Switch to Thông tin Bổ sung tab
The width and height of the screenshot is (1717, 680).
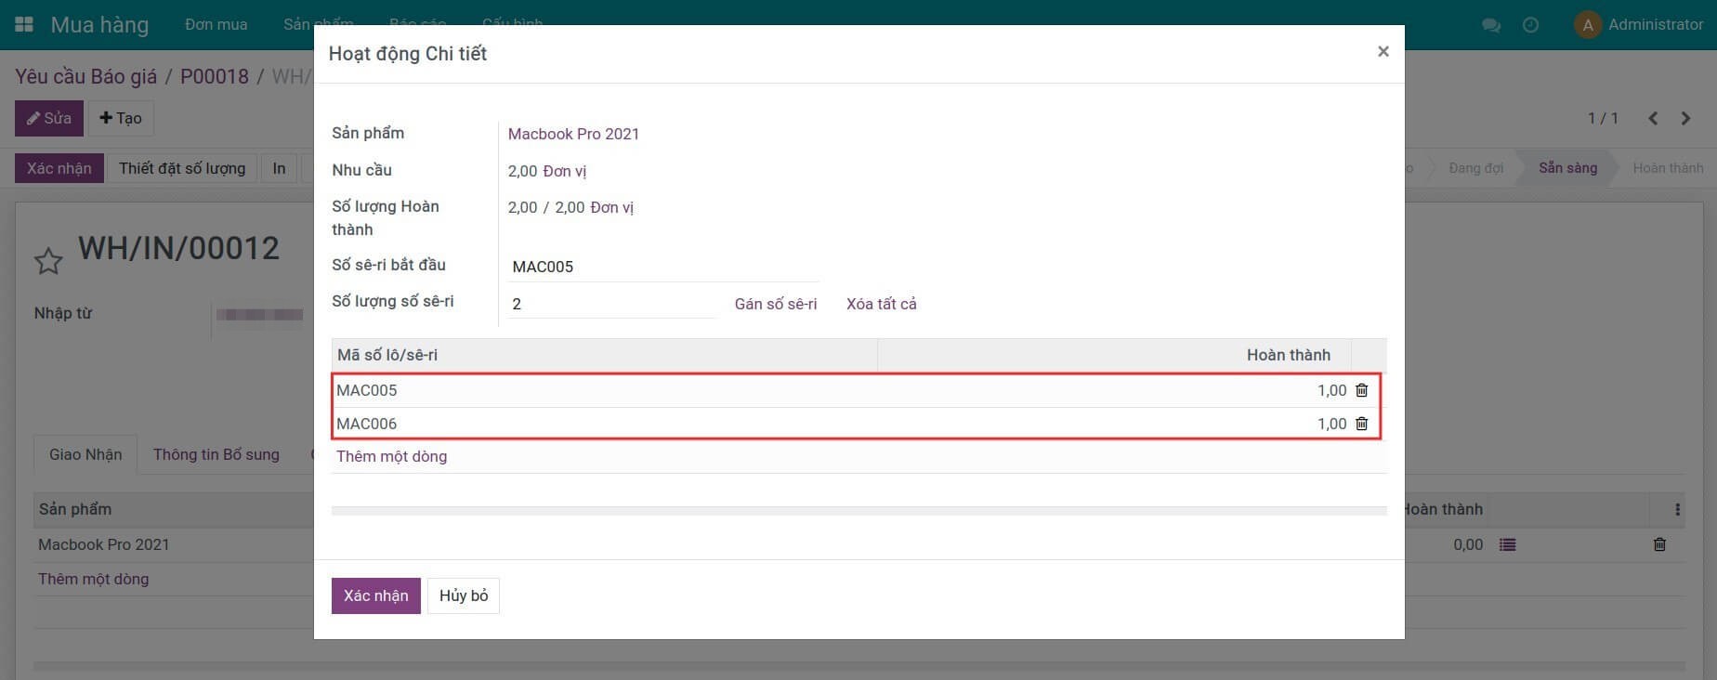[x=216, y=454]
